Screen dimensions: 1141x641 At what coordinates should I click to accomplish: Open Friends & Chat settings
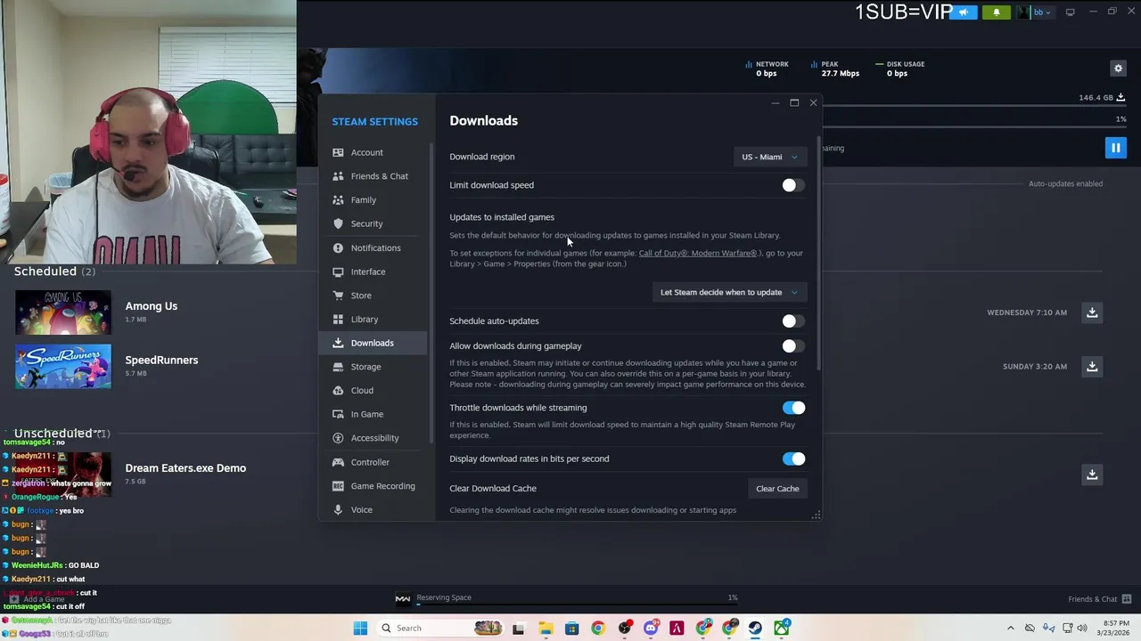click(x=373, y=176)
